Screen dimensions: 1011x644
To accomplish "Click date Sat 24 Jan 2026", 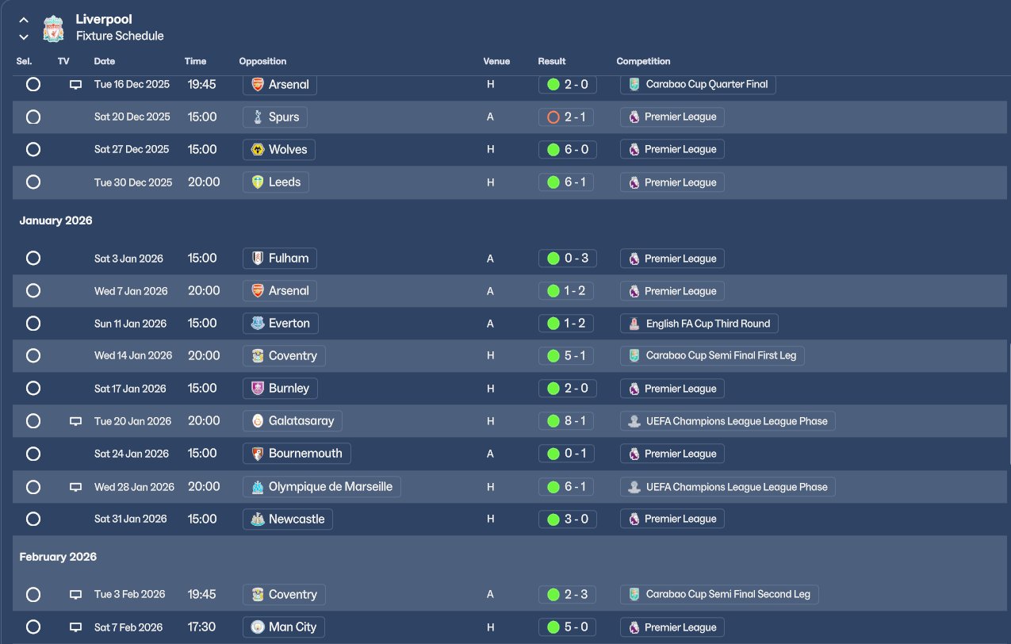I will coord(132,454).
